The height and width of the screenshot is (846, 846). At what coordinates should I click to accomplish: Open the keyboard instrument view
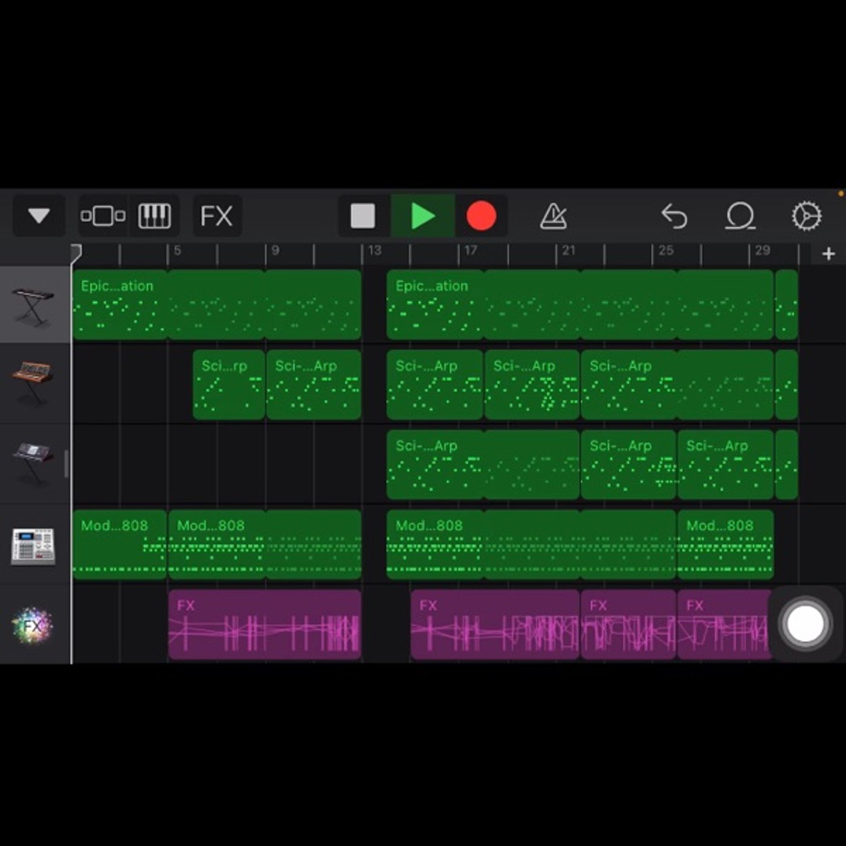click(x=154, y=216)
